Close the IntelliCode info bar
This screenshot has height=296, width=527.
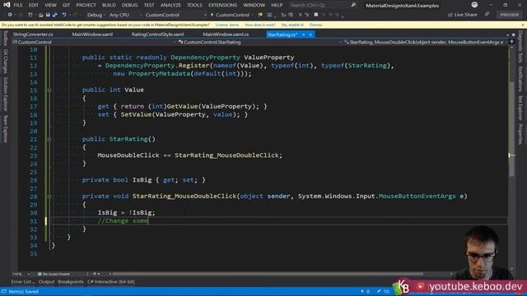coord(523,25)
